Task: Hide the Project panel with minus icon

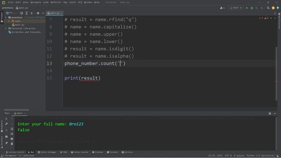Action: pos(43,13)
